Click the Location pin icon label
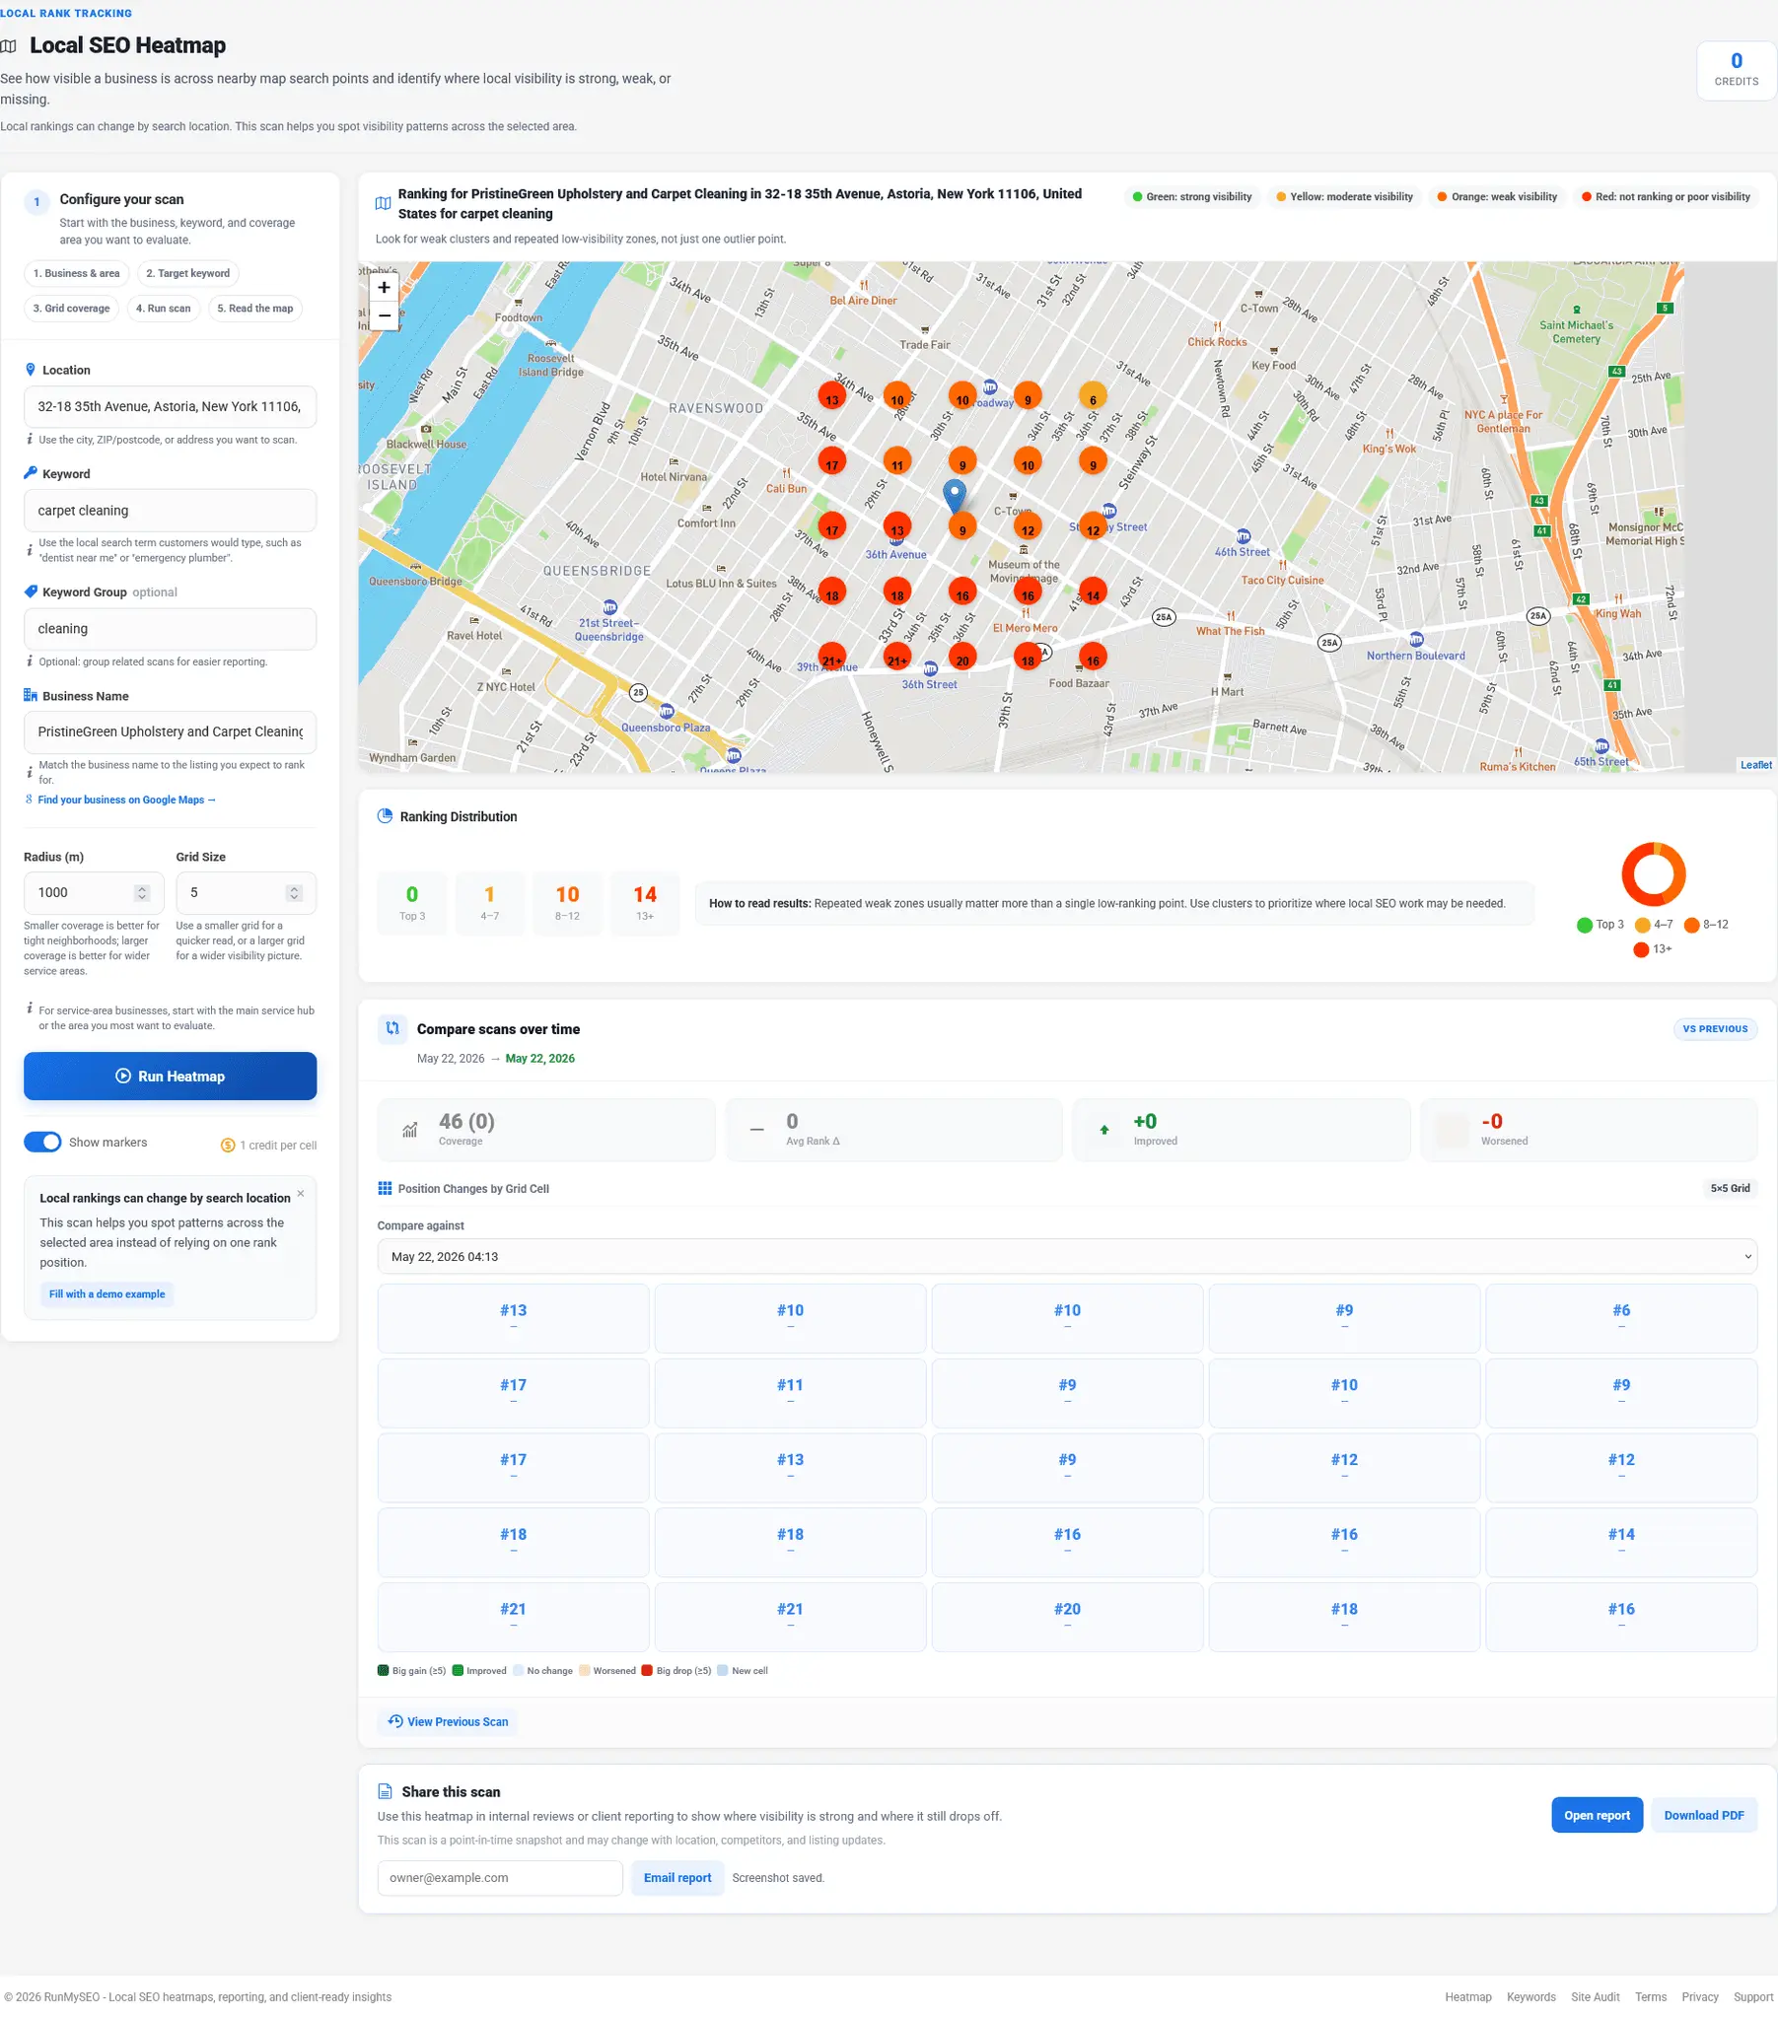The height and width of the screenshot is (2019, 1778). tap(30, 371)
